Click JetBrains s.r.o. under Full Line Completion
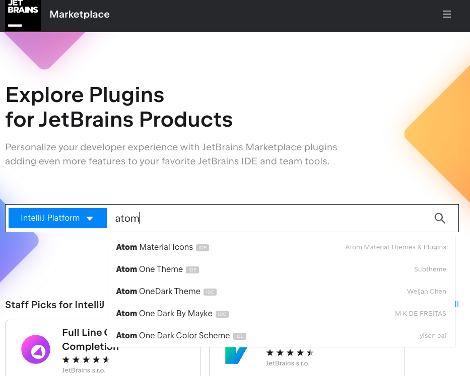Screen dimensions: 470x376 point(84,370)
